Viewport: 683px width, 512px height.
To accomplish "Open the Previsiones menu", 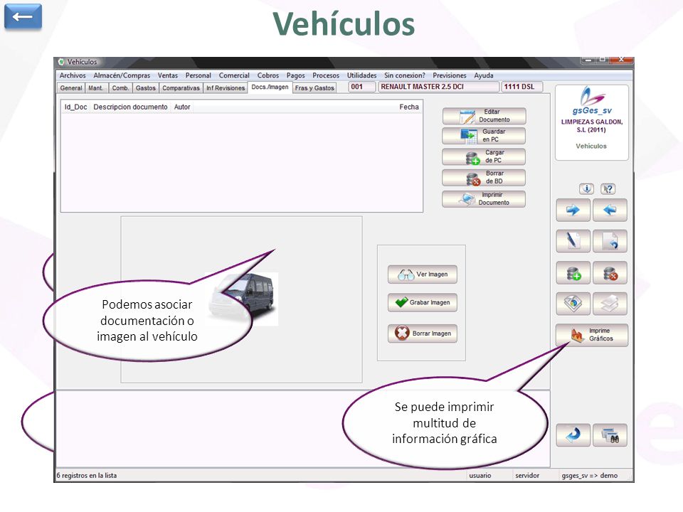I will coord(450,75).
